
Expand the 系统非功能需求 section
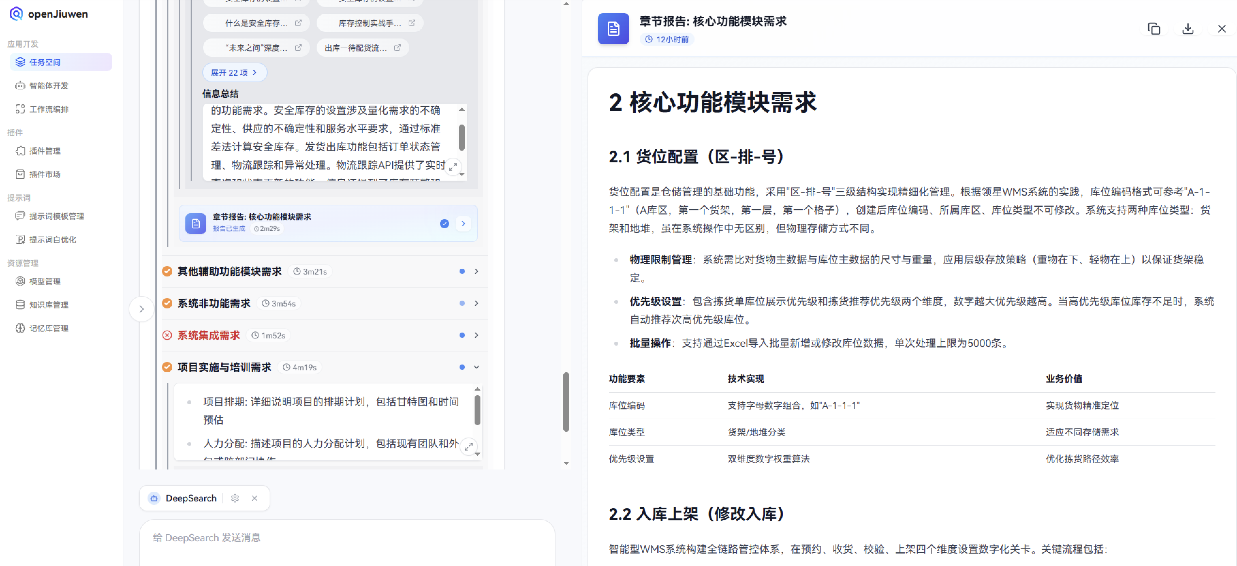477,303
